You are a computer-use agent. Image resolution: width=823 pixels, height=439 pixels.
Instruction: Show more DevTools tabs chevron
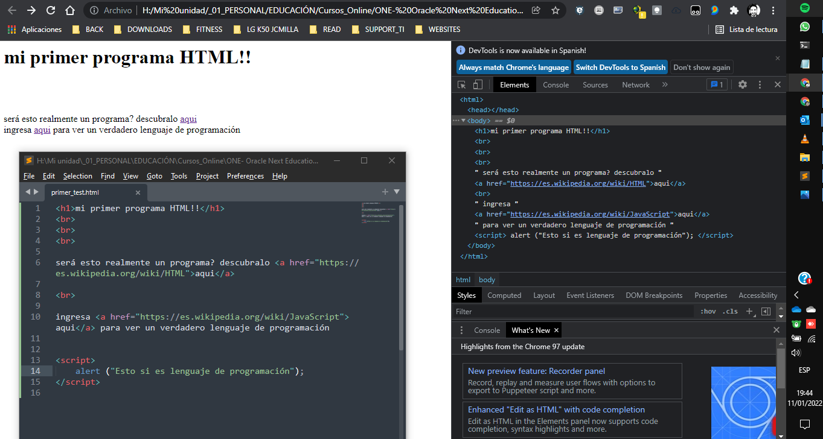pyautogui.click(x=665, y=85)
